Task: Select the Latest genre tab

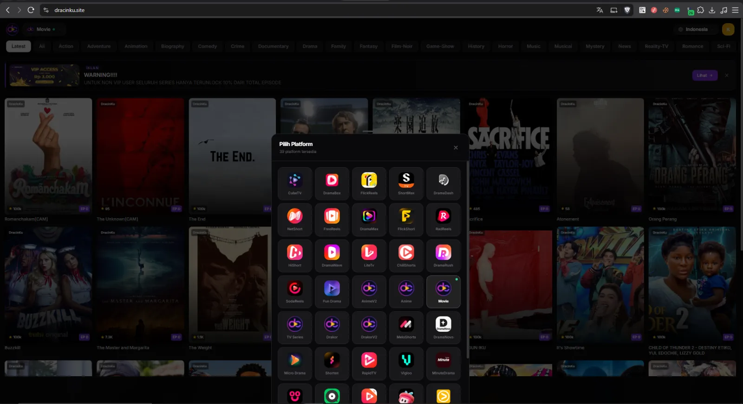Action: (19, 46)
